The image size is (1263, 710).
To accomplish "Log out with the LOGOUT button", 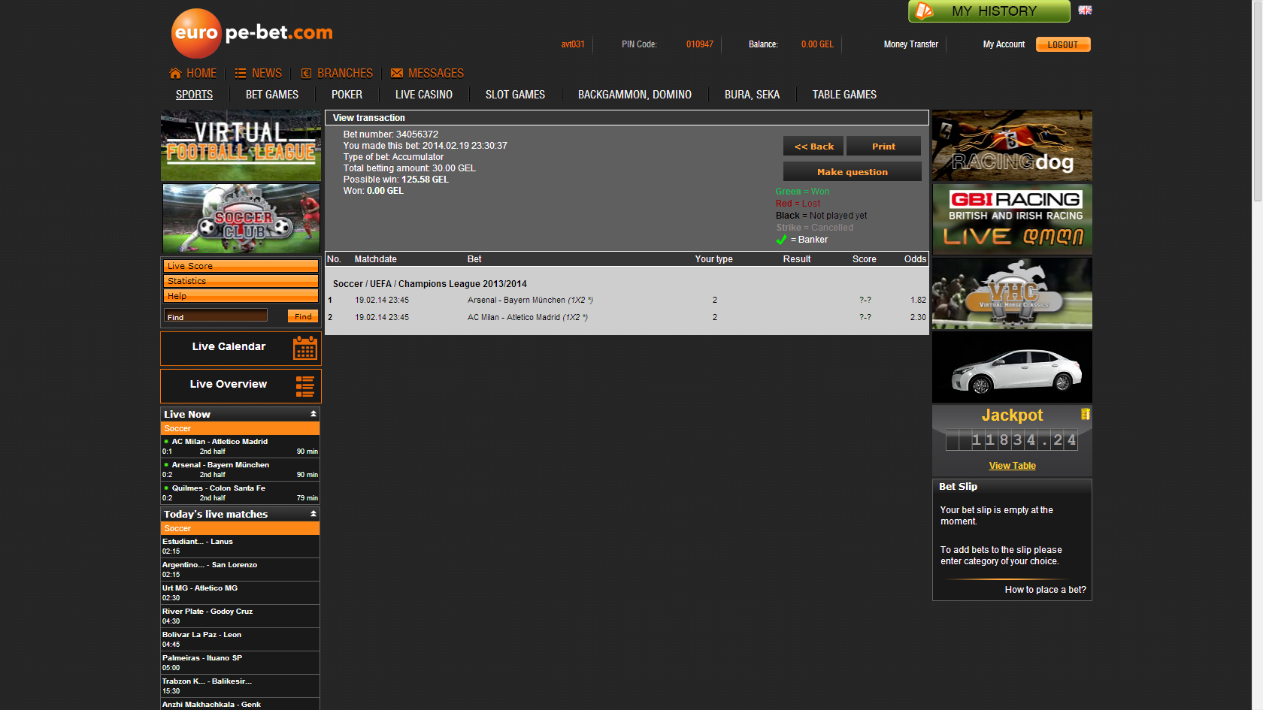I will (x=1063, y=44).
